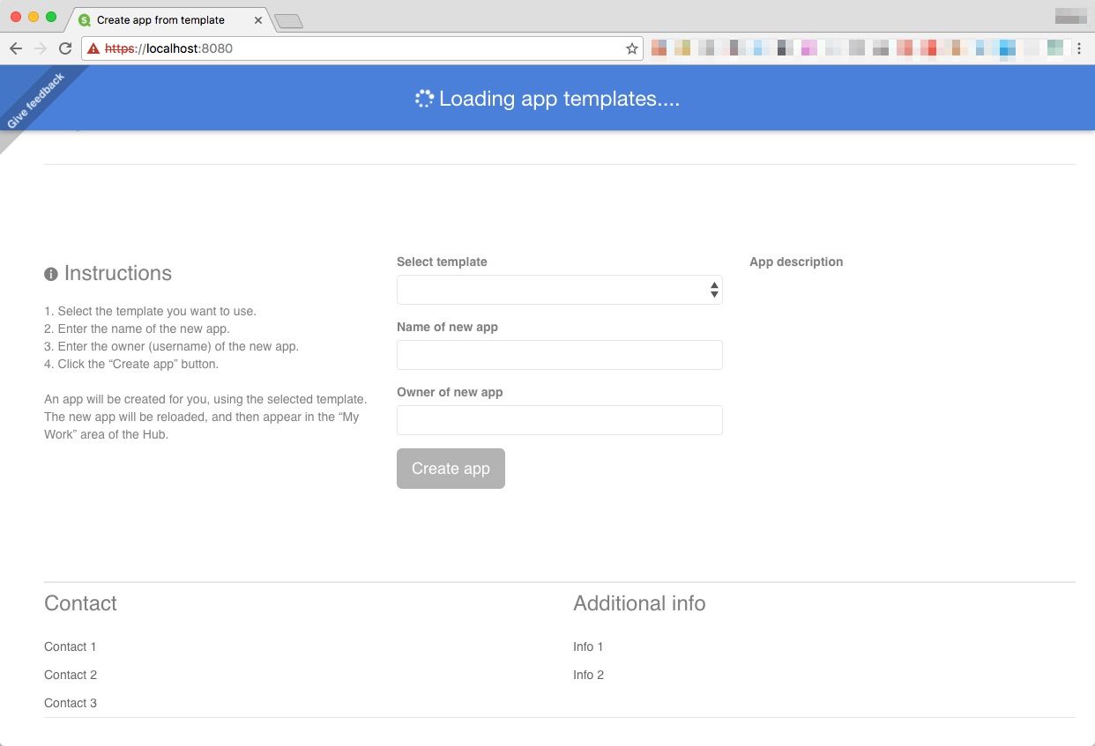
Task: Click the App description label
Action: tap(796, 262)
